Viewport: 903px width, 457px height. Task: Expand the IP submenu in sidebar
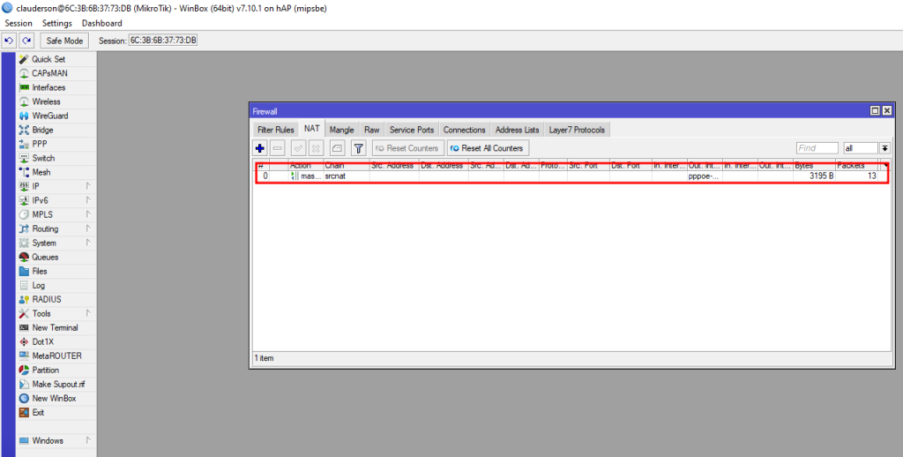pyautogui.click(x=35, y=186)
